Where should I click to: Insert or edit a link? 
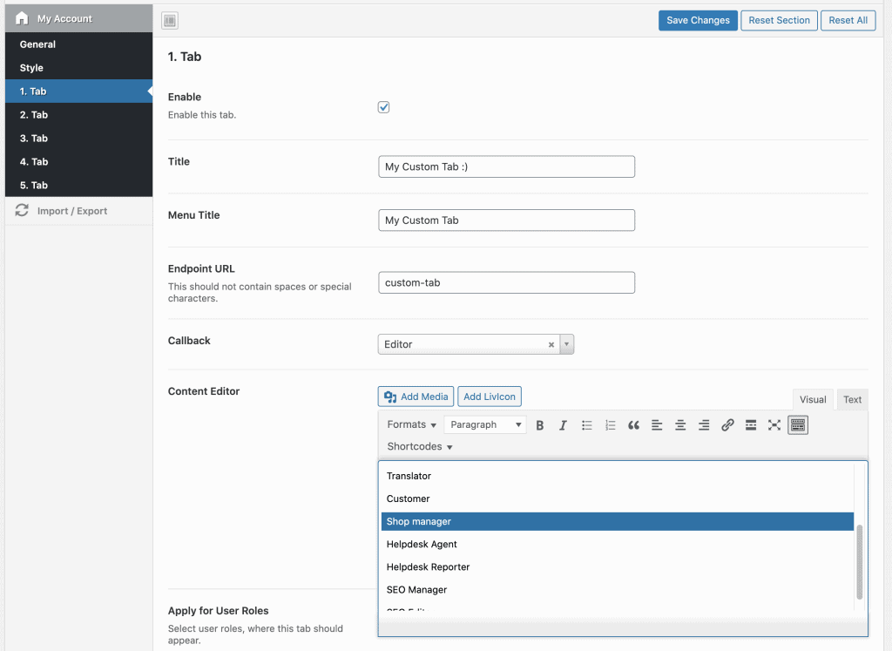(x=727, y=425)
